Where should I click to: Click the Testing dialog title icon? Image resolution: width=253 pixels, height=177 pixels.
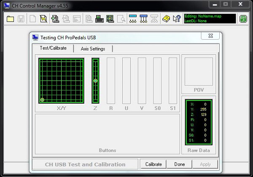35,38
